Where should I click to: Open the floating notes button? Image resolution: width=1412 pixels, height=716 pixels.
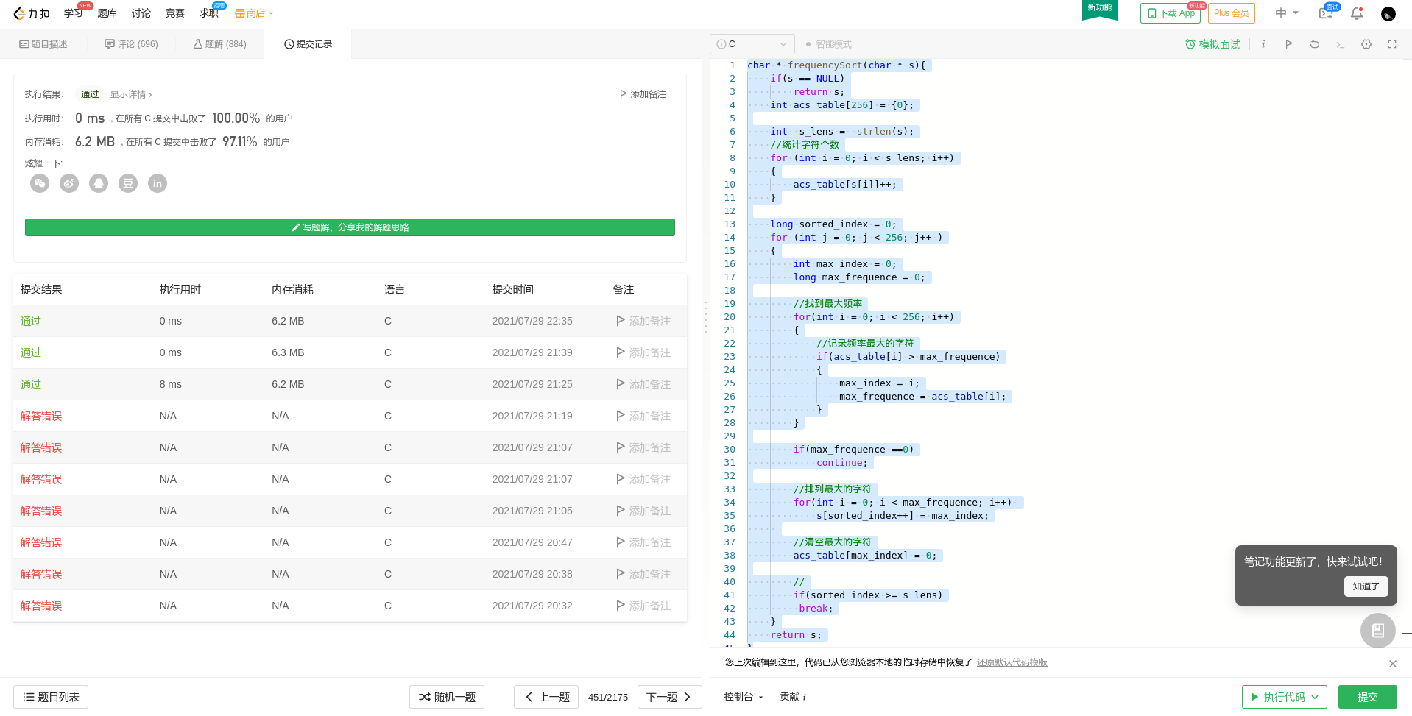[x=1378, y=631]
